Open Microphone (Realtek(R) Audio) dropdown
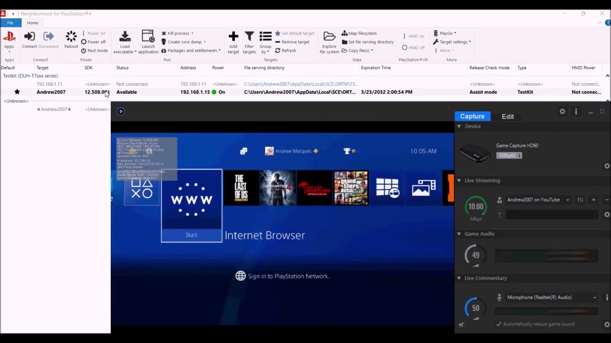The height and width of the screenshot is (343, 611). pyautogui.click(x=551, y=297)
